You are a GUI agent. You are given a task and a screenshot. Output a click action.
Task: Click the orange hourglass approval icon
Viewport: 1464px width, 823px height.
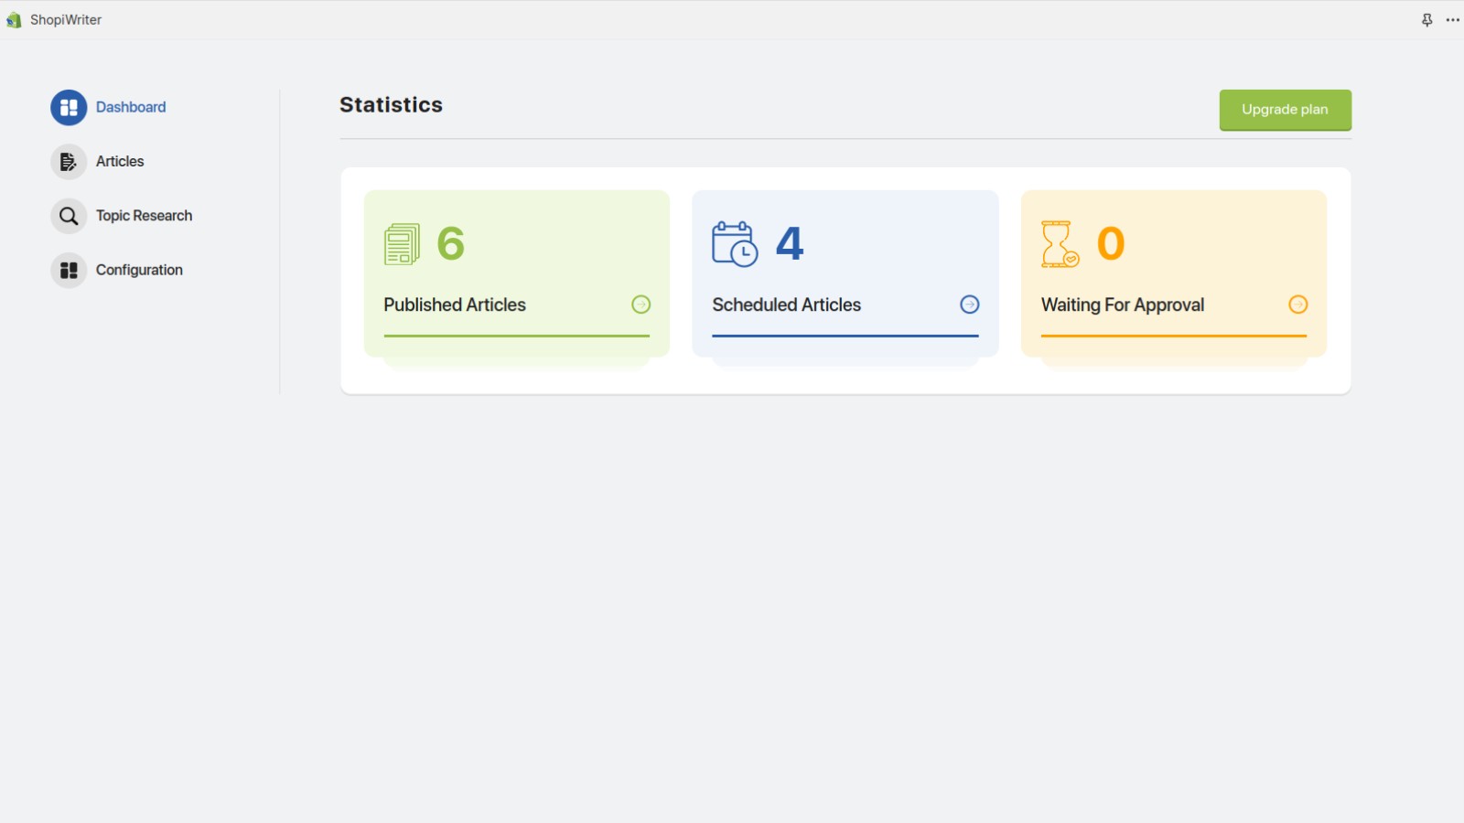tap(1060, 244)
